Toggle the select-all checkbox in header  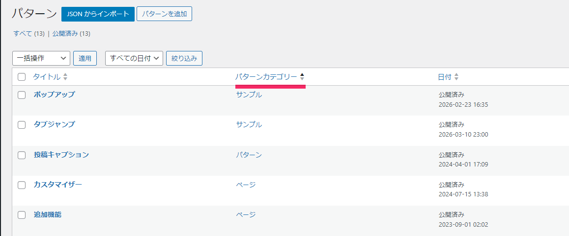(x=22, y=77)
